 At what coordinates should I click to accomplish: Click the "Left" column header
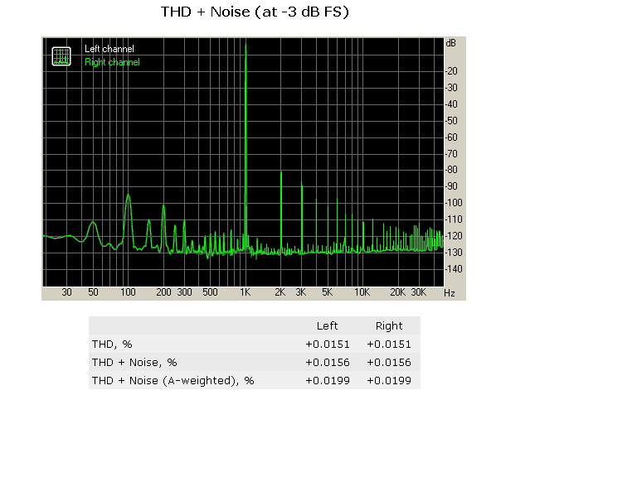(x=327, y=326)
